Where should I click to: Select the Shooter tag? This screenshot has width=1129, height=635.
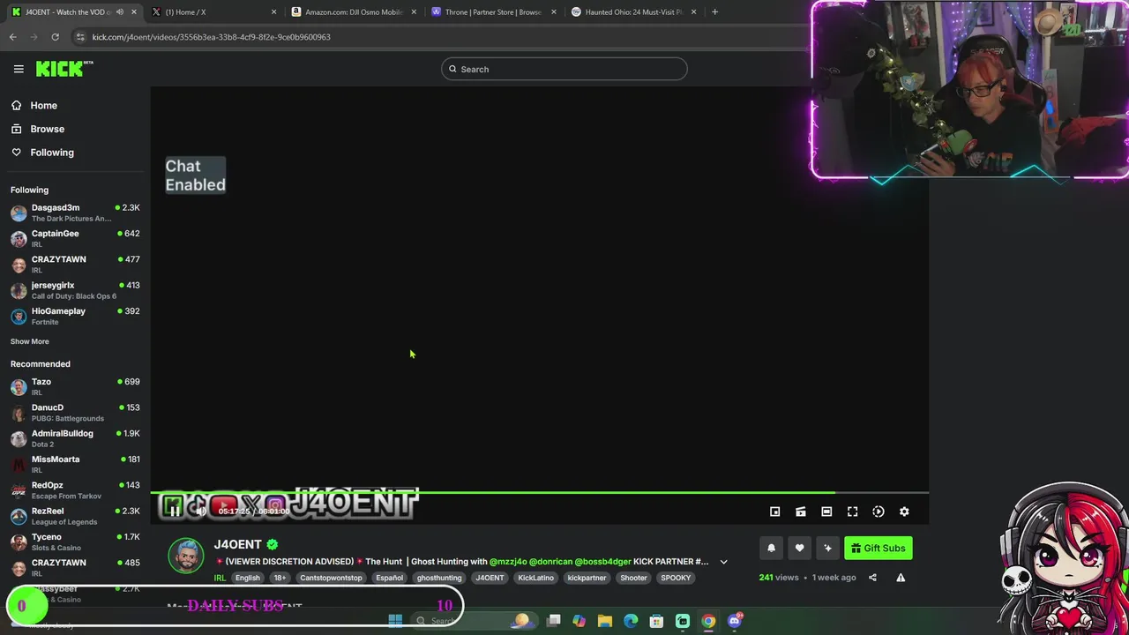tap(633, 578)
